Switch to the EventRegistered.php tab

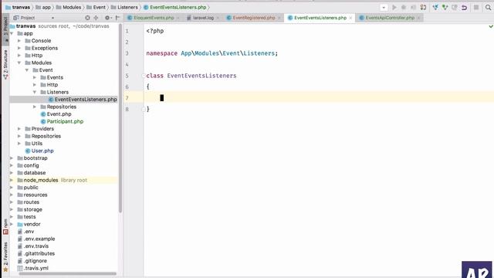(254, 18)
